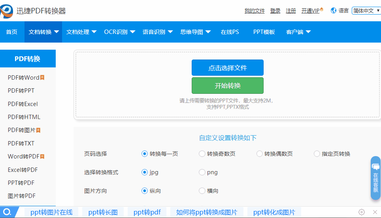Open PDF转HTML in the sidebar
The width and height of the screenshot is (381, 218).
pyautogui.click(x=24, y=117)
